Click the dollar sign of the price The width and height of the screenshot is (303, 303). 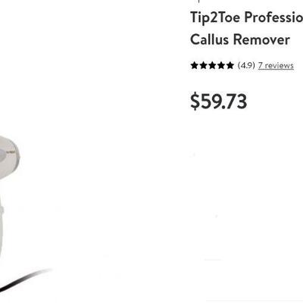click(195, 102)
